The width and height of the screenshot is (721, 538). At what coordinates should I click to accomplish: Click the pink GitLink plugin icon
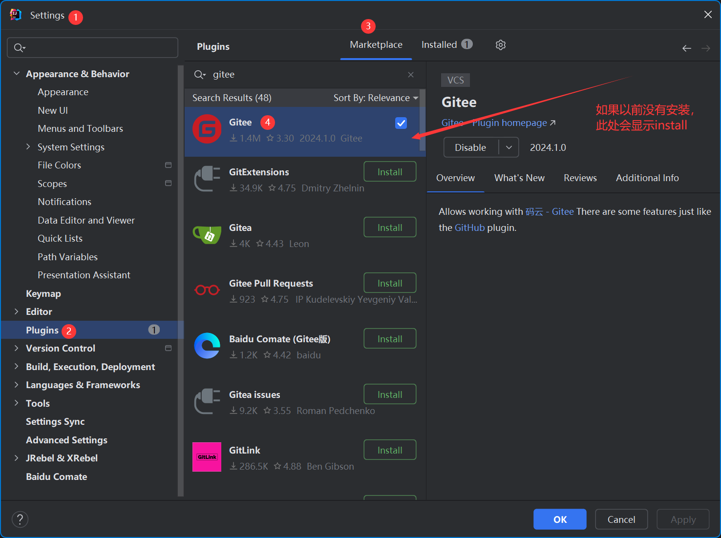(x=207, y=457)
